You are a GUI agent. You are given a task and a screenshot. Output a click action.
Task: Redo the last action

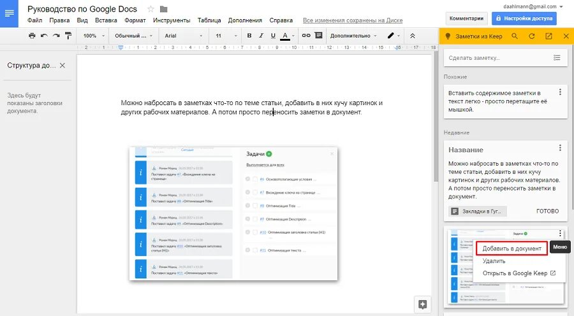pos(56,36)
